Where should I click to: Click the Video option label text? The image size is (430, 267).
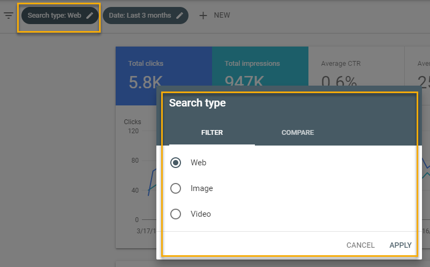click(201, 214)
